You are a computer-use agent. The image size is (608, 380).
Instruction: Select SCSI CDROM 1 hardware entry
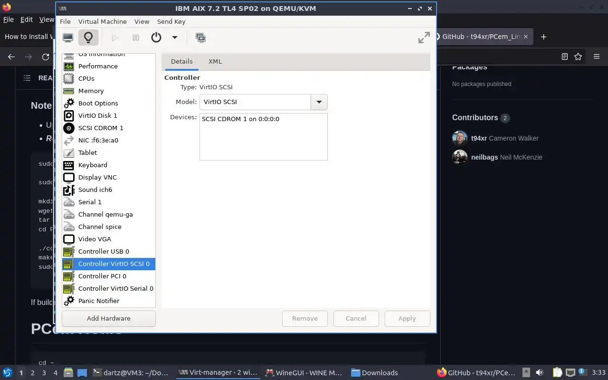(109, 128)
